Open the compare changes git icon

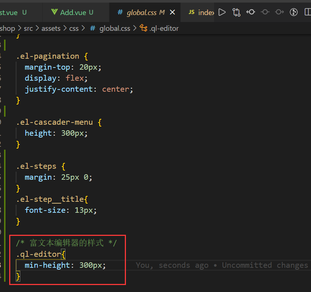tap(236, 12)
